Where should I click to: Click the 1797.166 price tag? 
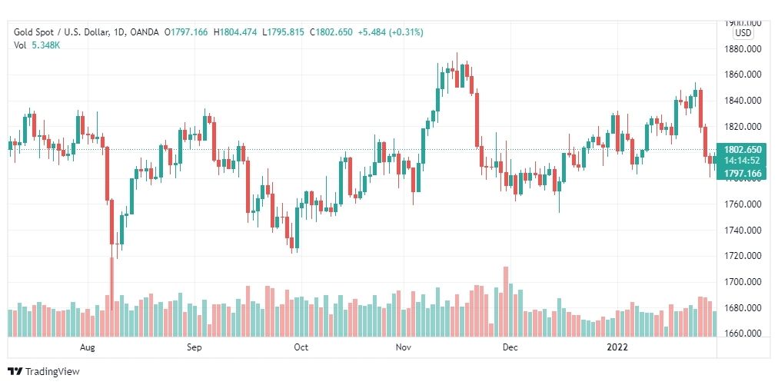742,173
